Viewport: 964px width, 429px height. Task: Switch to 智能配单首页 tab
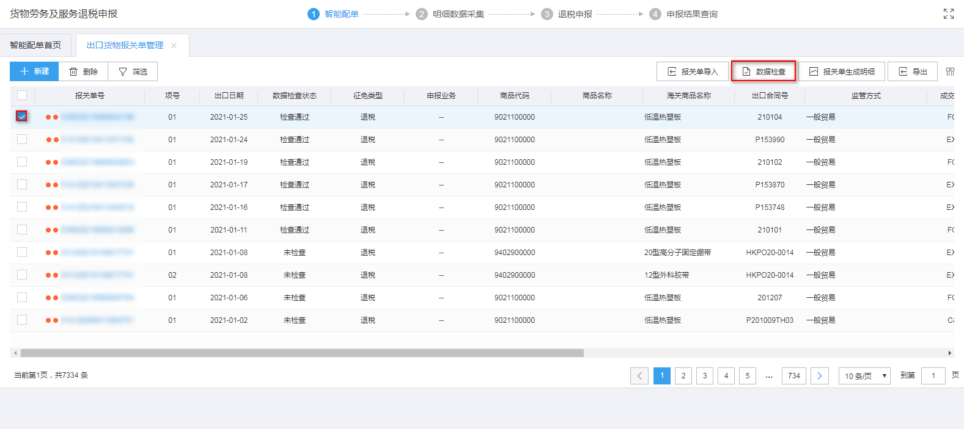tap(35, 45)
